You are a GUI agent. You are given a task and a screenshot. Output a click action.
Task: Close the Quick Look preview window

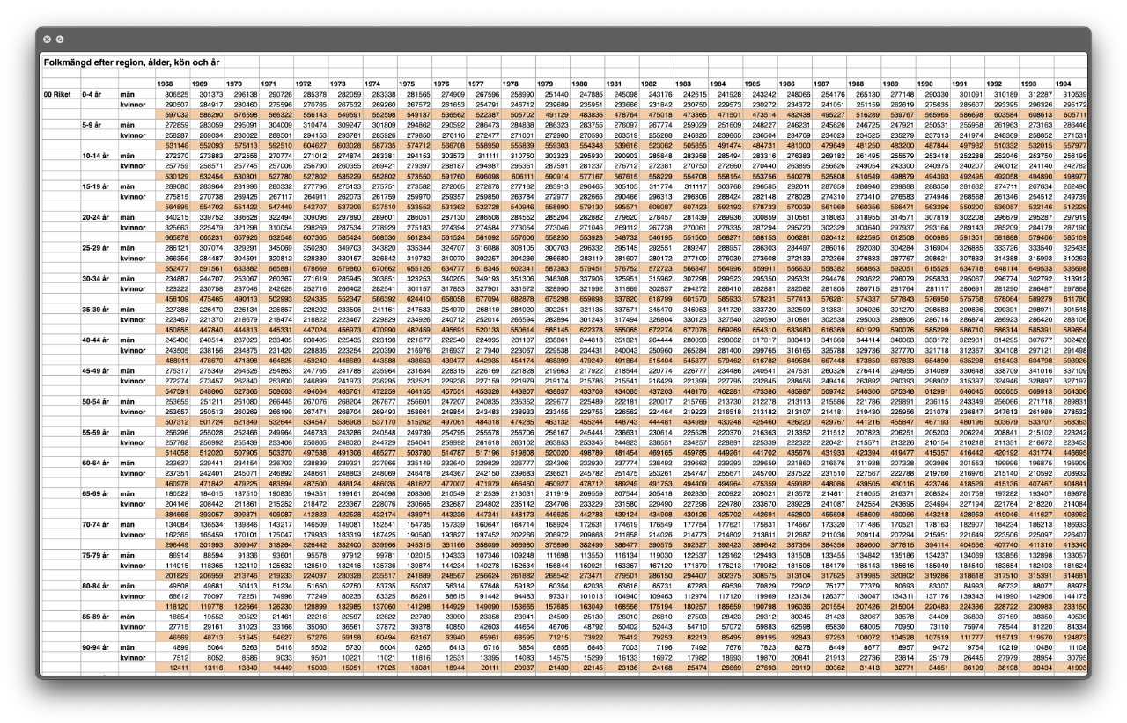coord(47,40)
